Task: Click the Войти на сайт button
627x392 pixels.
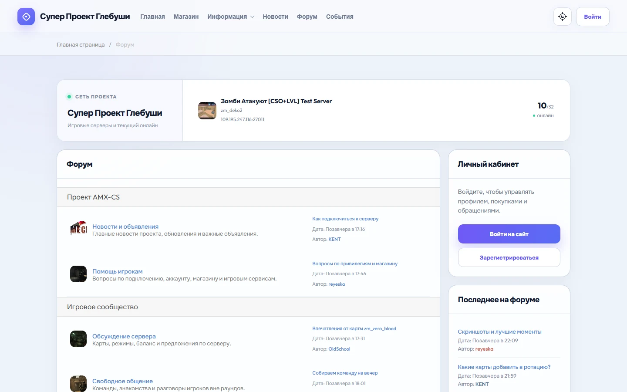Action: pyautogui.click(x=509, y=234)
